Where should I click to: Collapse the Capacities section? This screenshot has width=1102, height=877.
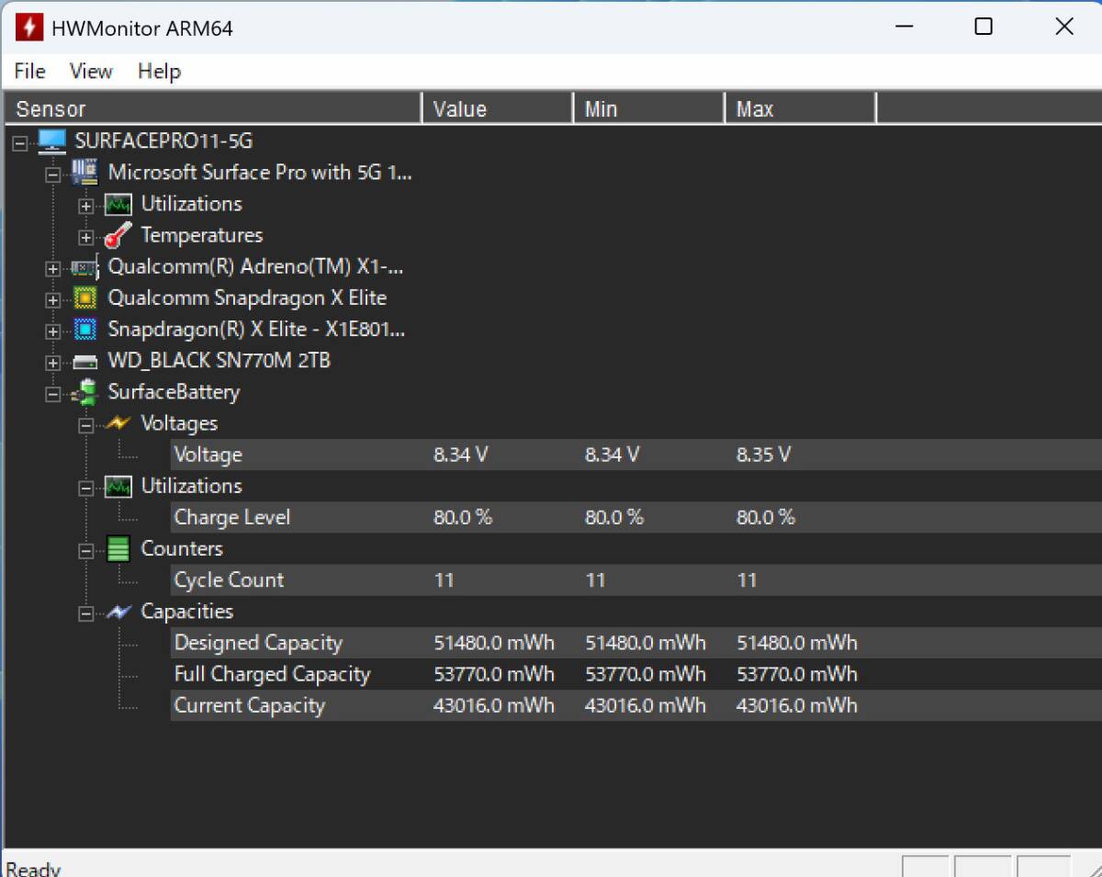point(86,614)
